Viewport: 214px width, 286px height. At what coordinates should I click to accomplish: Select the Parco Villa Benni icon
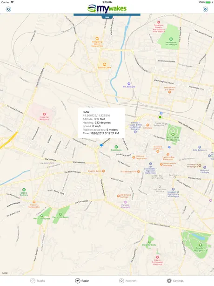click(60, 214)
